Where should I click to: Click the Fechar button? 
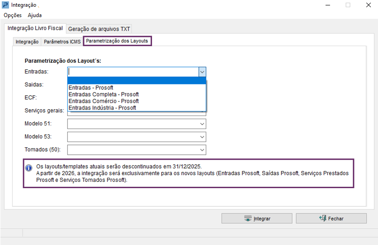331,218
